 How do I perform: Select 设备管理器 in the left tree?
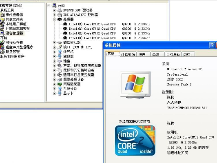pos(14,33)
